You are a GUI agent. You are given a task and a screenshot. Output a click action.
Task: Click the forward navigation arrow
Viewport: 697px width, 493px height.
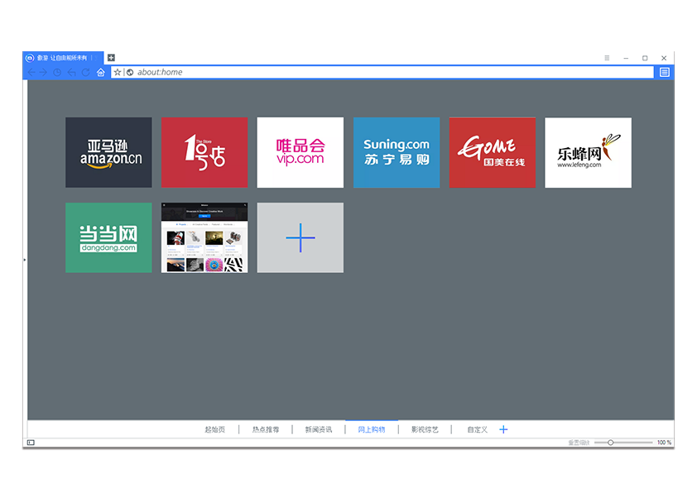44,73
